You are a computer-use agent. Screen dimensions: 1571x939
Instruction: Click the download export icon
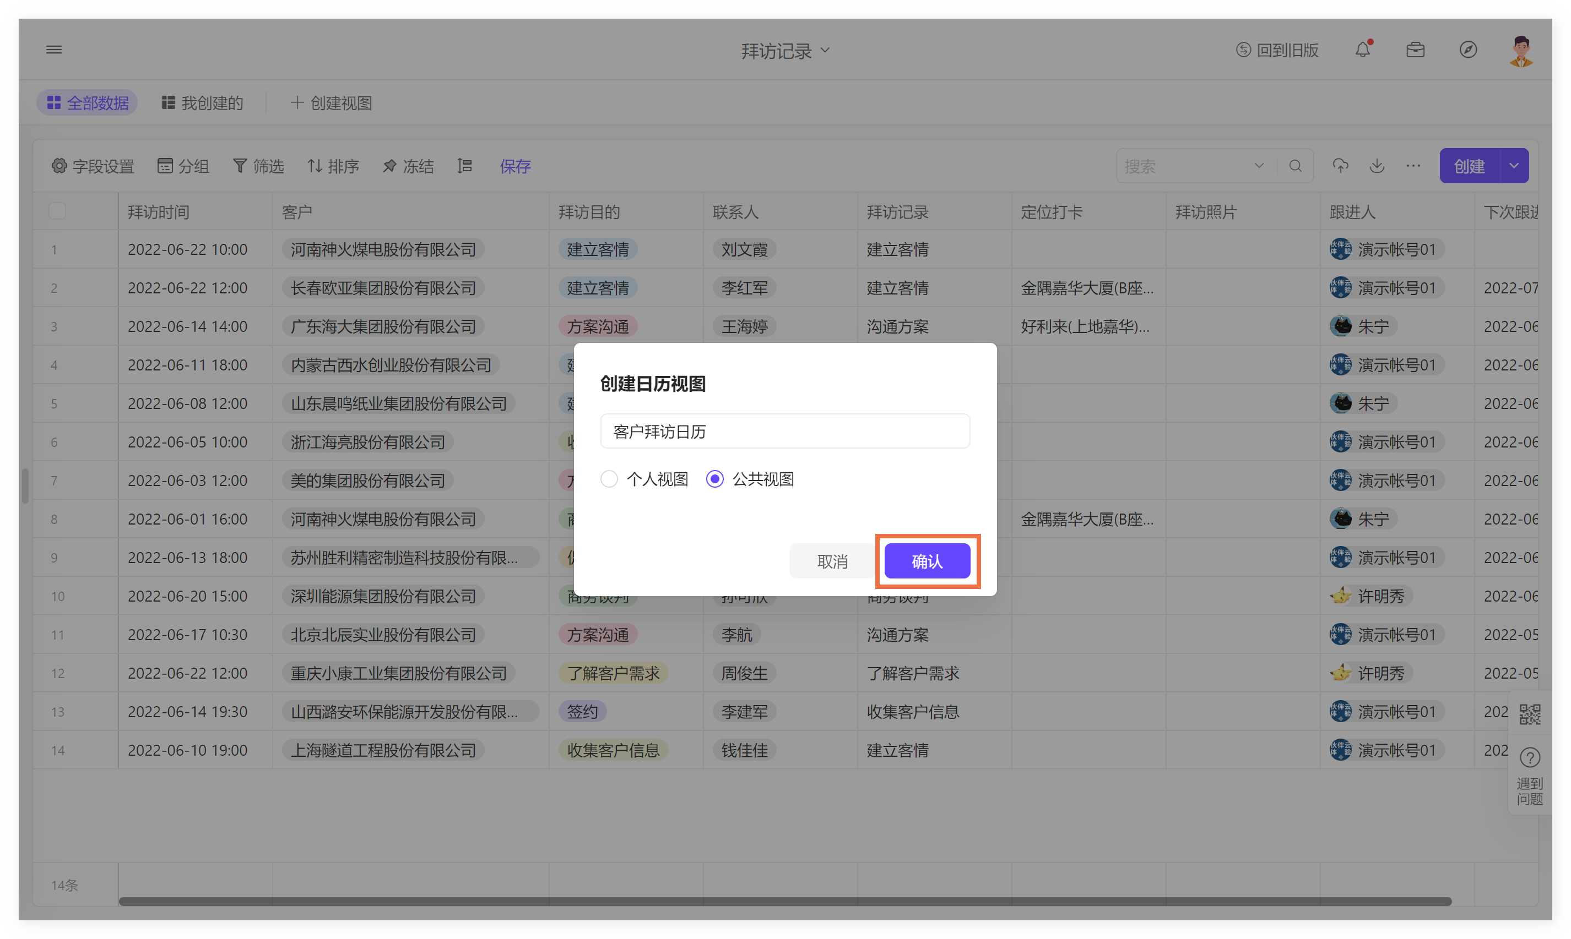[x=1377, y=166]
